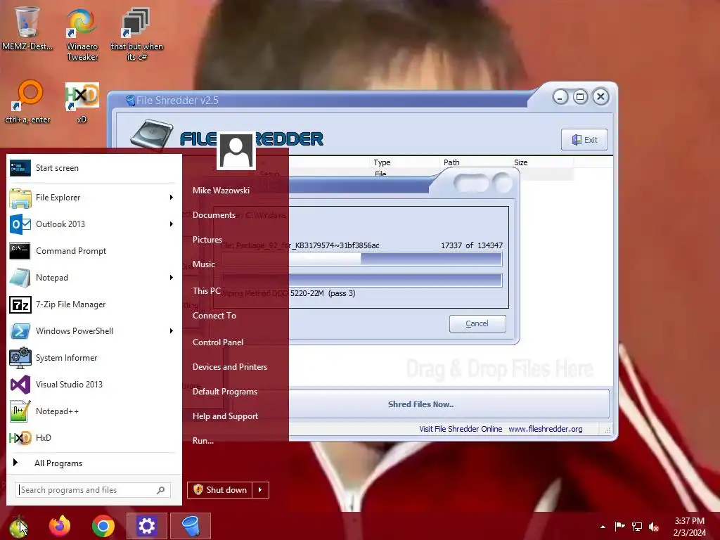Click the Notepad++ icon
Image resolution: width=720 pixels, height=540 pixels.
[20, 411]
